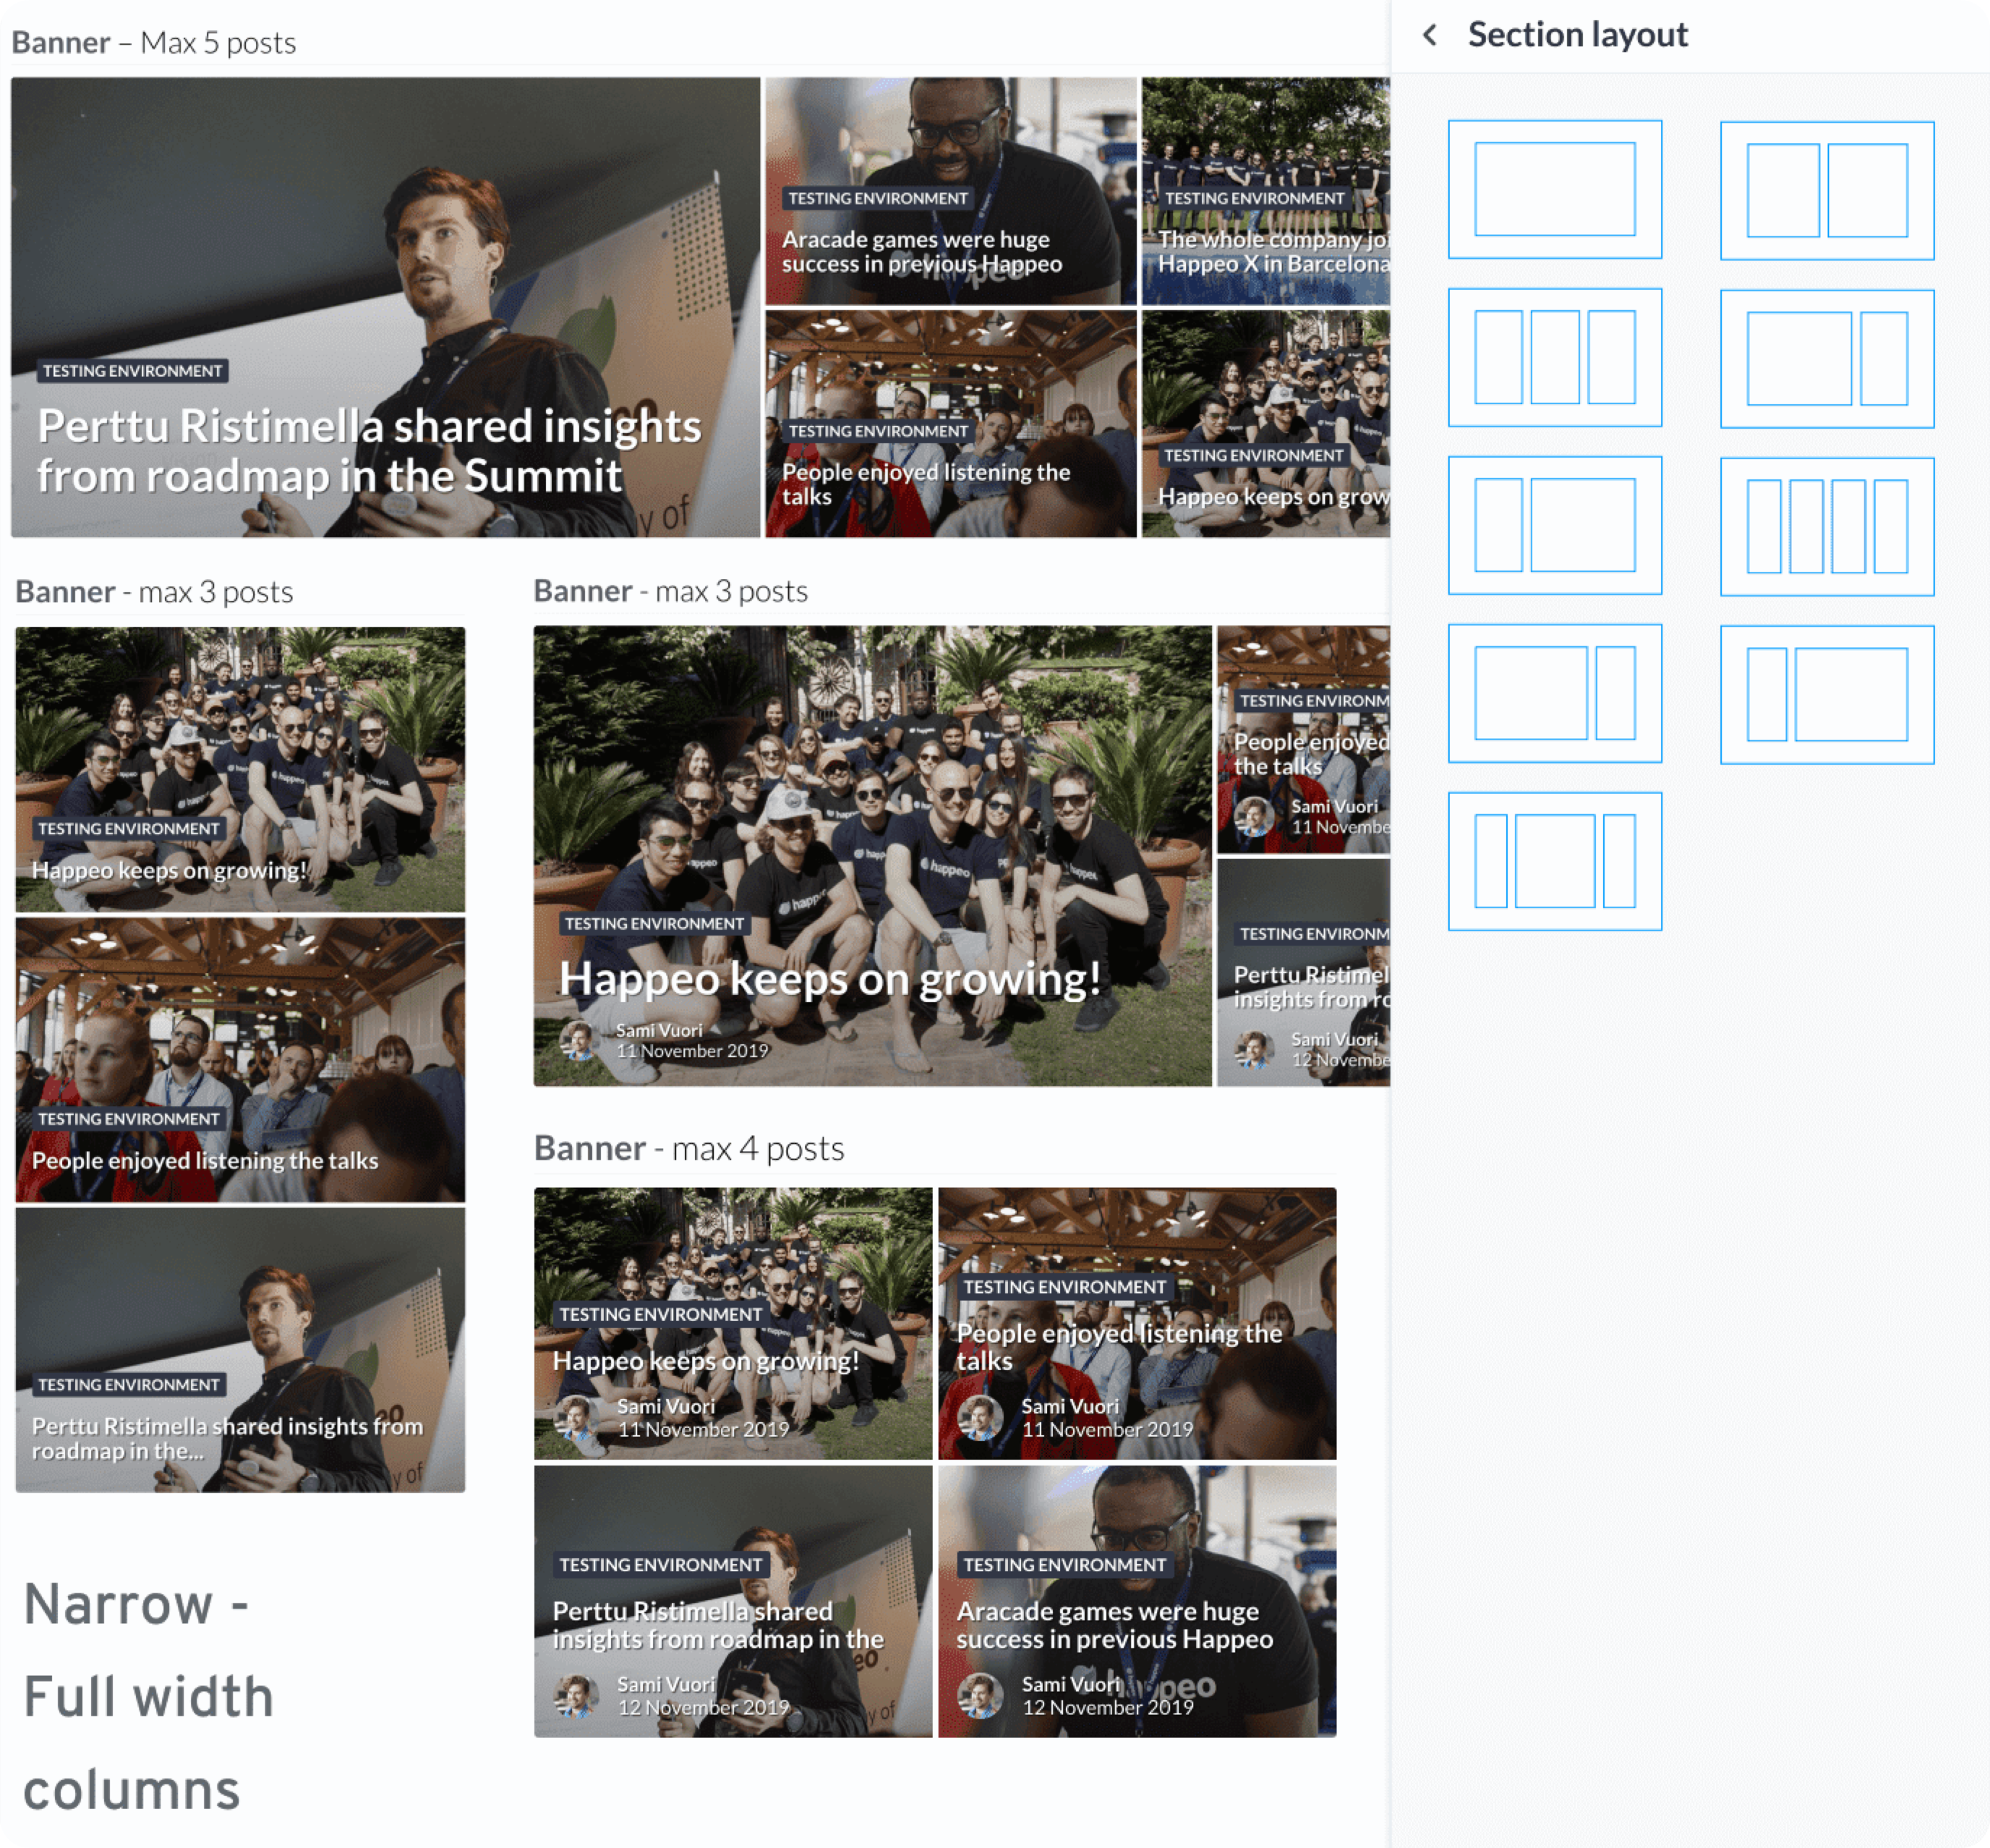This screenshot has width=1990, height=1848.
Task: Open Perttu Ristimella Summit insights banner post
Action: click(x=385, y=307)
